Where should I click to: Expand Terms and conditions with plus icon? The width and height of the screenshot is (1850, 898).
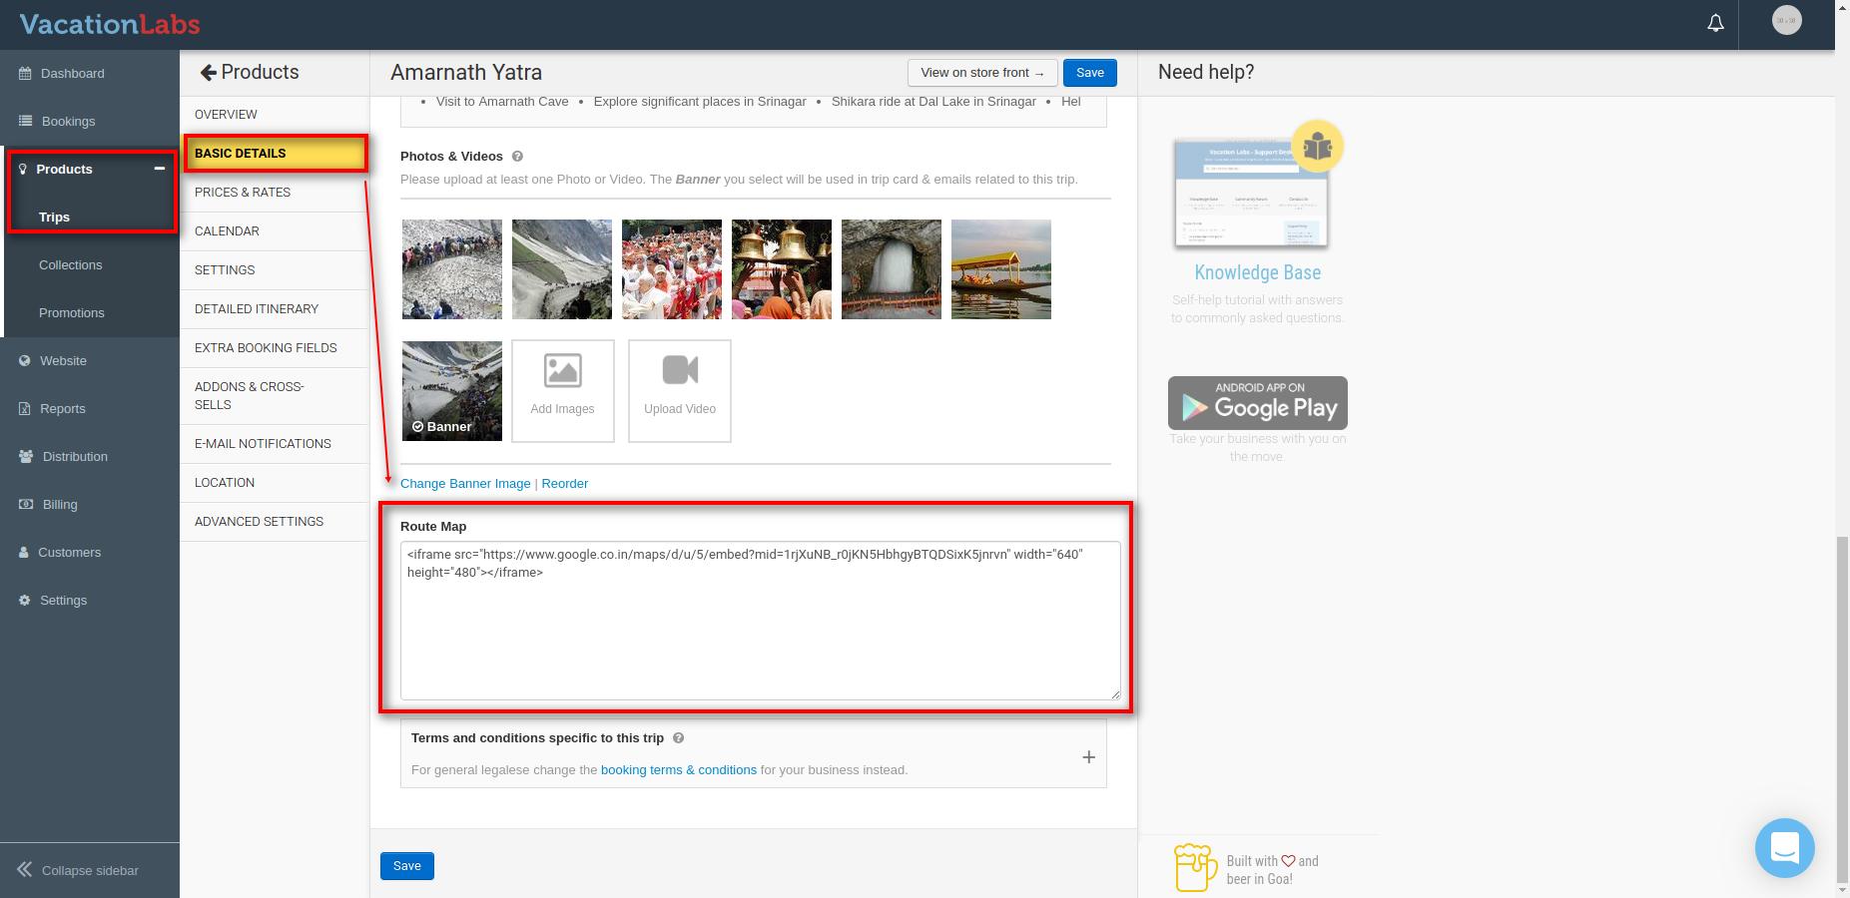(1088, 757)
